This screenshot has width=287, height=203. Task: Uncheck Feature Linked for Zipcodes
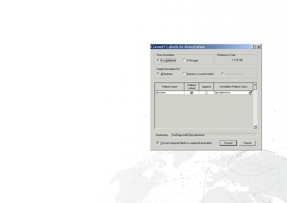pyautogui.click(x=192, y=93)
